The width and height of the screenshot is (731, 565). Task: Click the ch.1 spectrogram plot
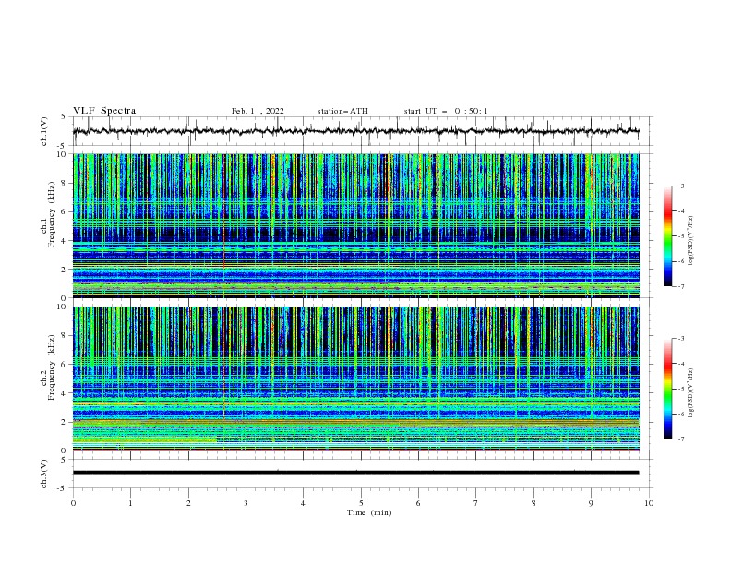click(x=355, y=225)
